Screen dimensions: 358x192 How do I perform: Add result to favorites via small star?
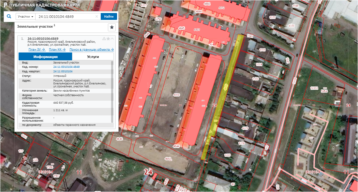pos(108,38)
